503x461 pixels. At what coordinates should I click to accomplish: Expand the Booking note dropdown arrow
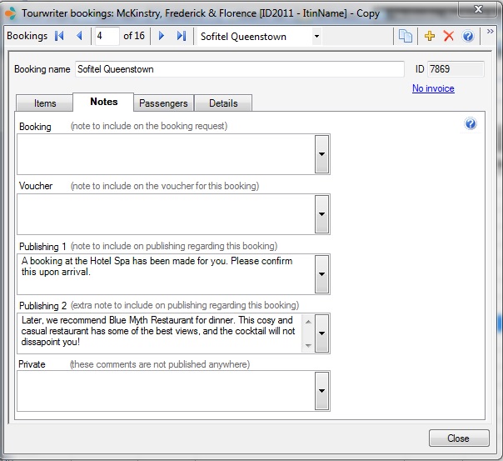click(321, 154)
